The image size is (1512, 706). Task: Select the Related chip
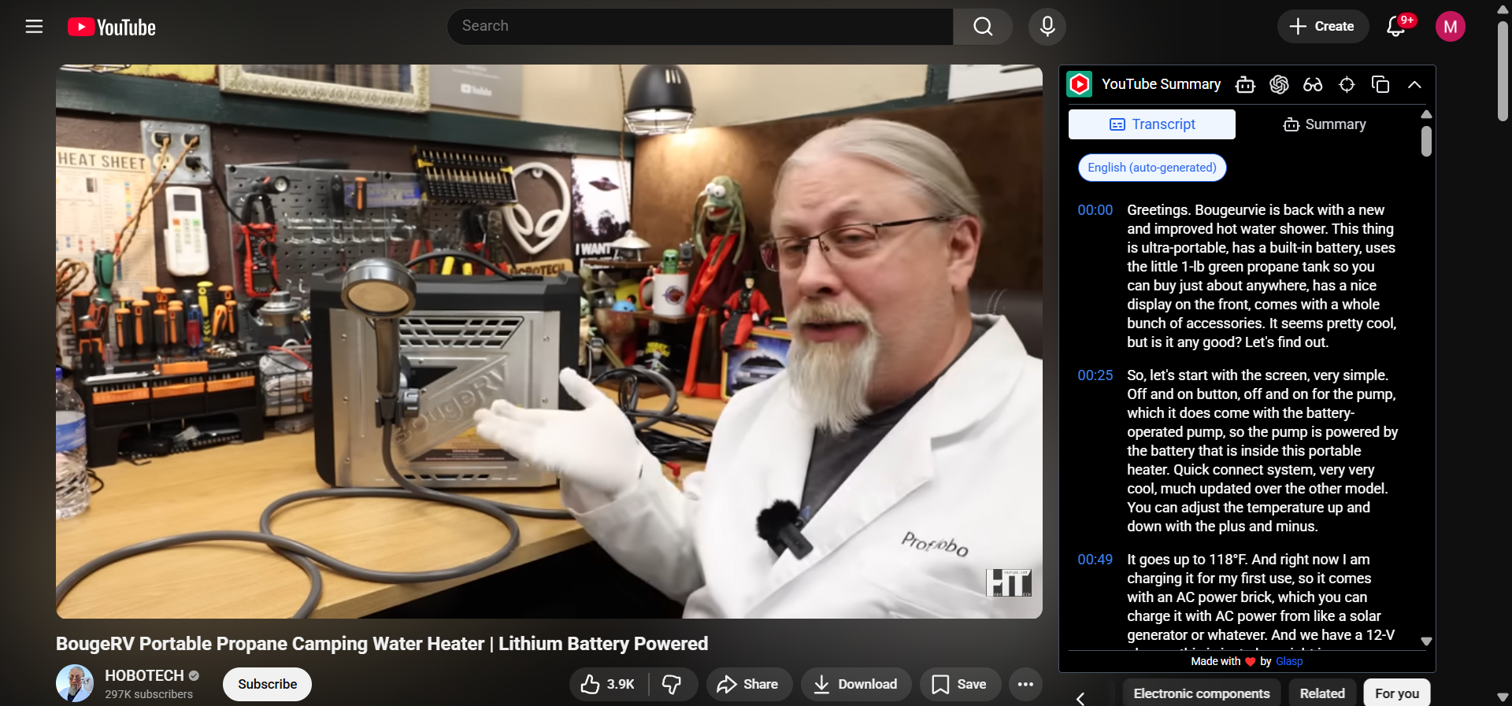(1322, 693)
